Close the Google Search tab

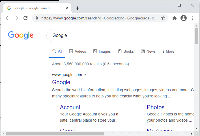pyautogui.click(x=67, y=8)
